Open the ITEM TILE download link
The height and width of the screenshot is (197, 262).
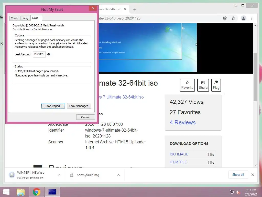[x=178, y=162]
